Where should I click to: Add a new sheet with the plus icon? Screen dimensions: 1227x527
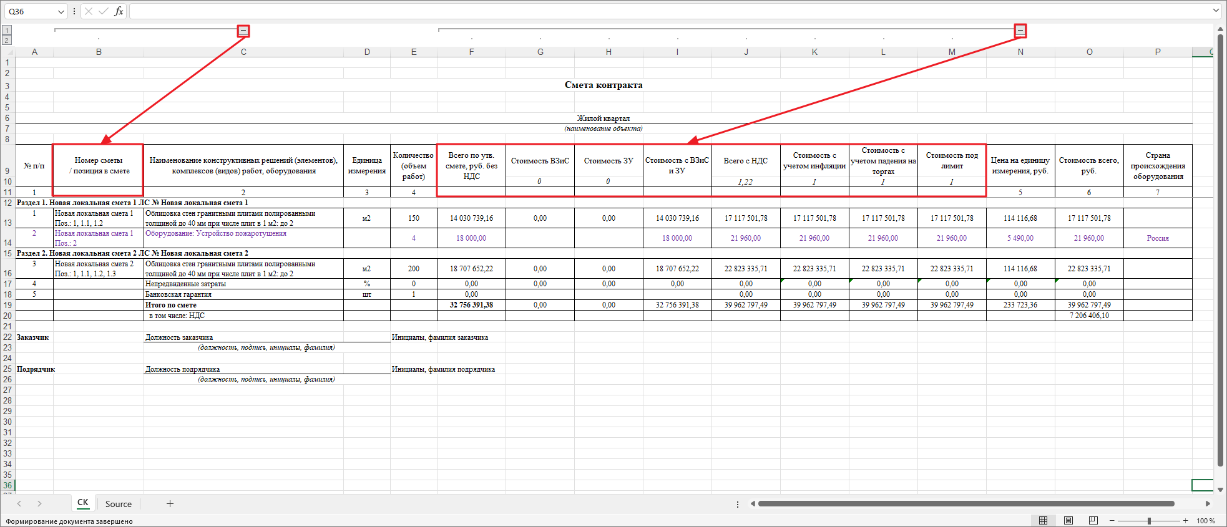[170, 504]
